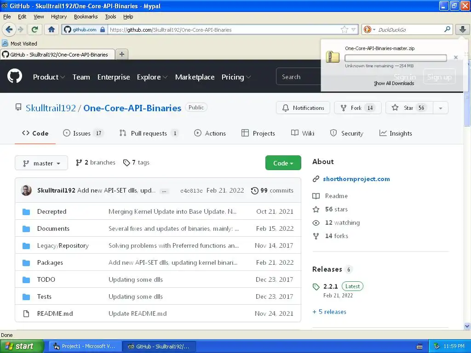Open the Actions tab
Screen dimensions: 471x353
(x=210, y=133)
